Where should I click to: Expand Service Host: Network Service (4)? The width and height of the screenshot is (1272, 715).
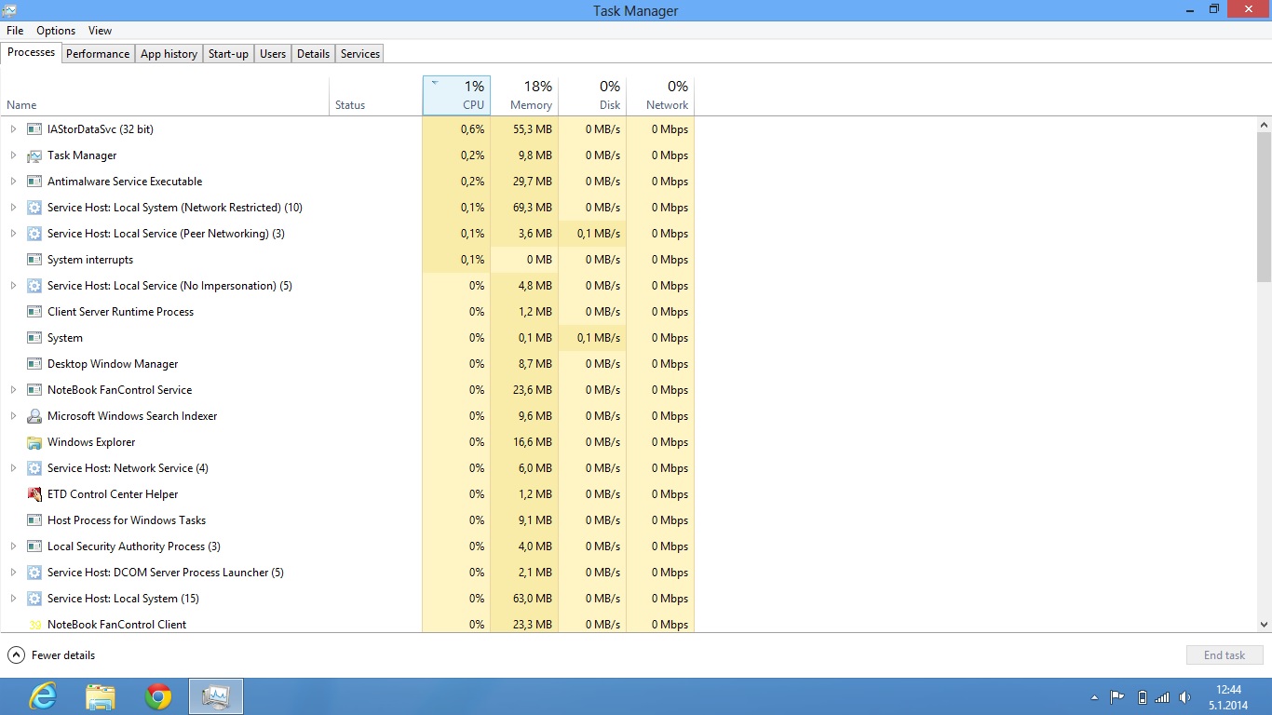click(x=13, y=468)
